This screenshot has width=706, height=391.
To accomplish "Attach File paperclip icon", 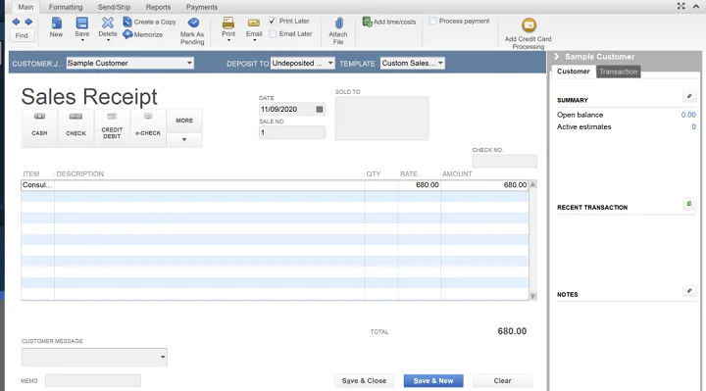I will (x=338, y=24).
